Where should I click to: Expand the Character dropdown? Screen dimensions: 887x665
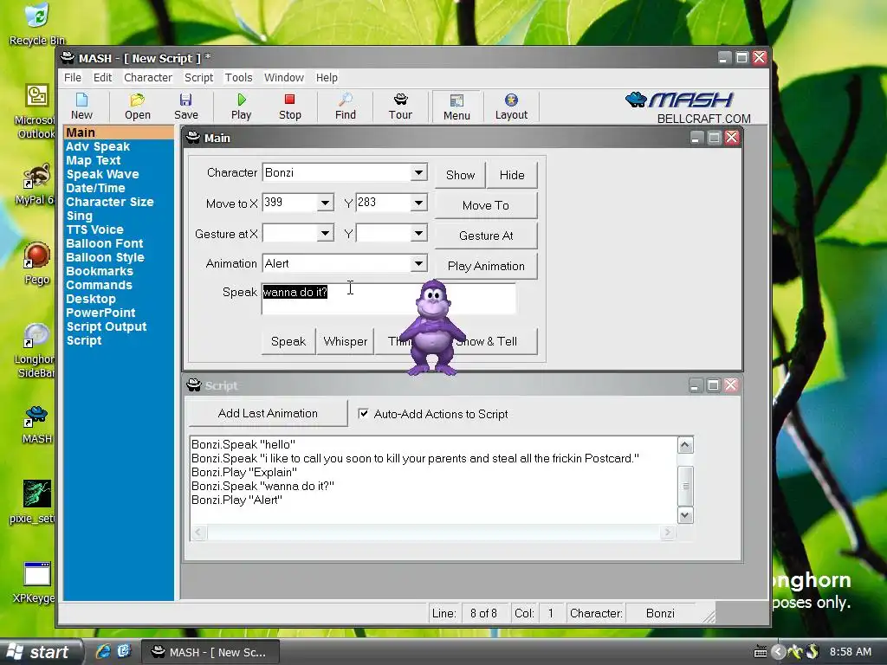[418, 172]
